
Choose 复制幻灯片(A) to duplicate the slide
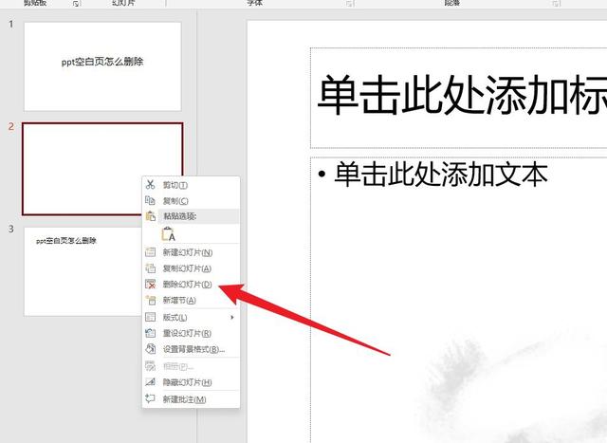click(192, 268)
